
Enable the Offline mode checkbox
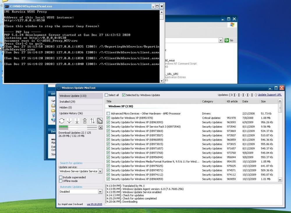click(61, 181)
